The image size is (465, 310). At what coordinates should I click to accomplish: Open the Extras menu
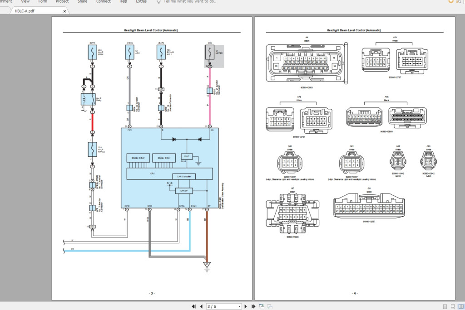point(141,1)
